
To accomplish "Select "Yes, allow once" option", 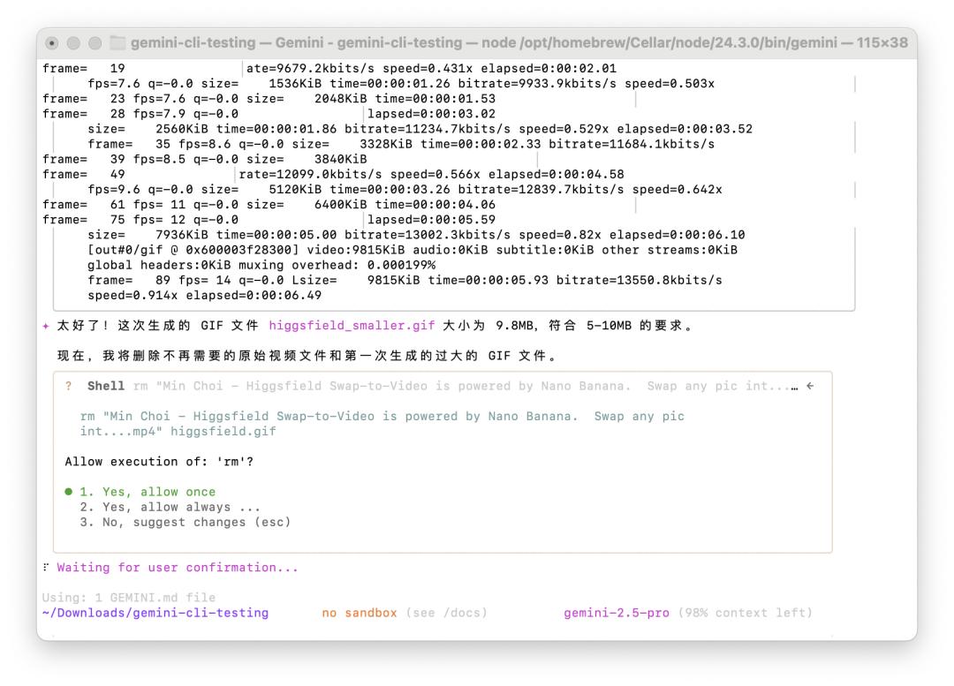I will 148,492.
